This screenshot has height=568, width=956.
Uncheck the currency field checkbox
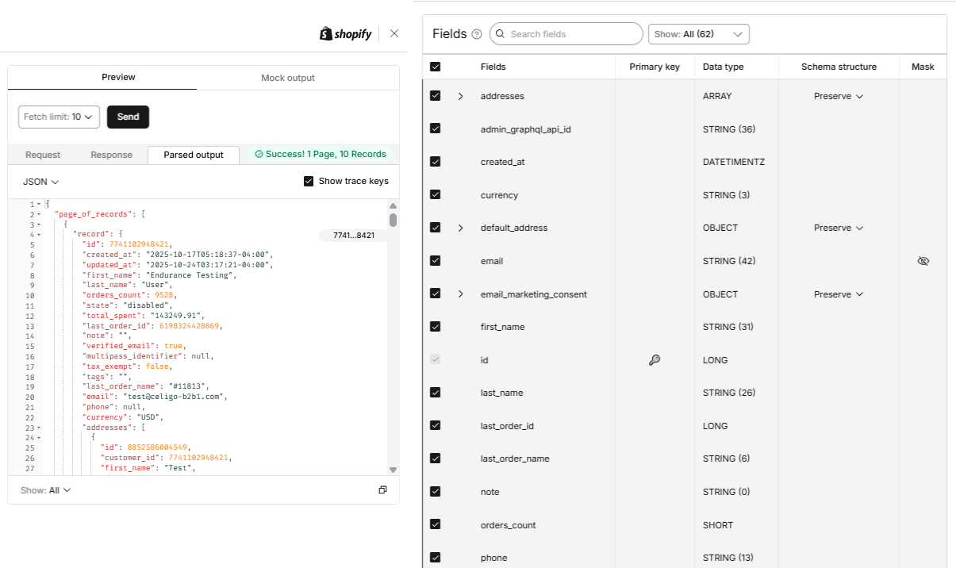click(x=435, y=195)
